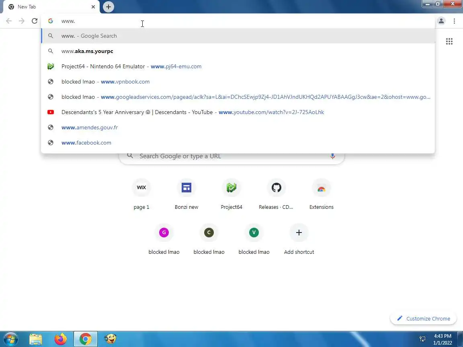The image size is (463, 347).
Task: Open the Windows Start menu
Action: point(10,339)
